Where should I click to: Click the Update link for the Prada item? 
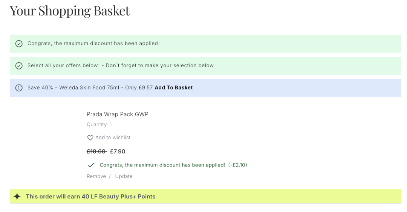[124, 176]
